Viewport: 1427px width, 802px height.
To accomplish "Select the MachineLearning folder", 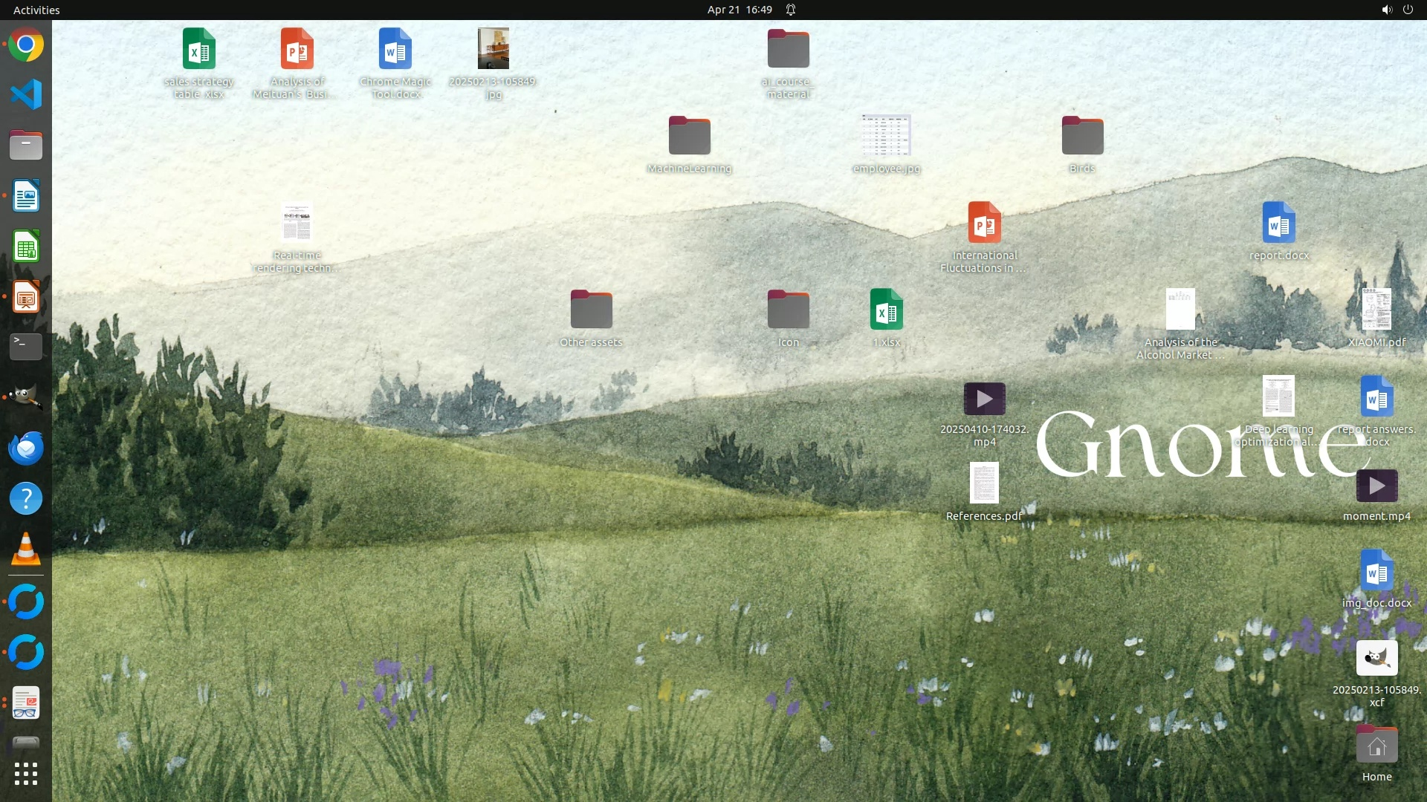I will [x=689, y=137].
